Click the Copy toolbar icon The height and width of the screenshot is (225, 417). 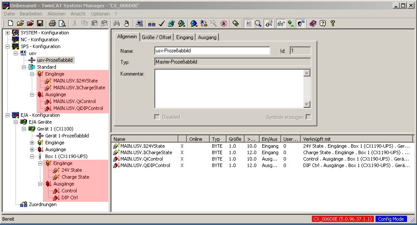[85, 23]
